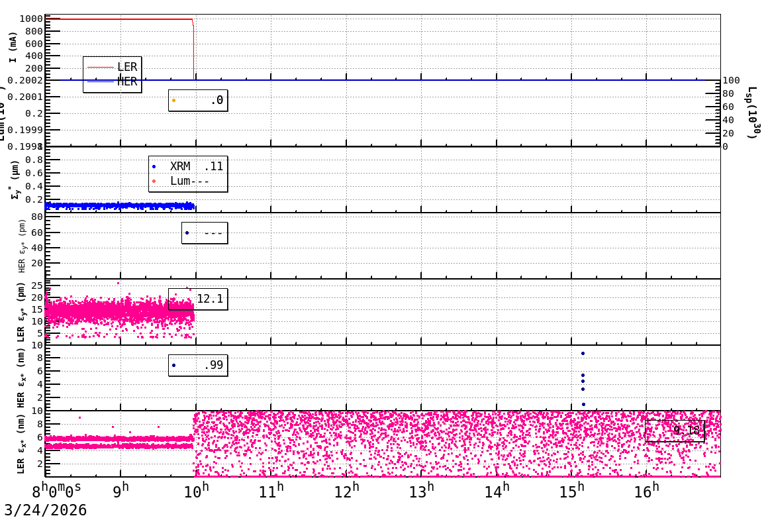Click the highest HER εx* data point near 15h

click(583, 353)
